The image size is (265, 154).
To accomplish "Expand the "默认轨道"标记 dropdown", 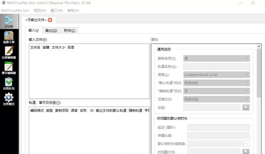I will (216, 83).
